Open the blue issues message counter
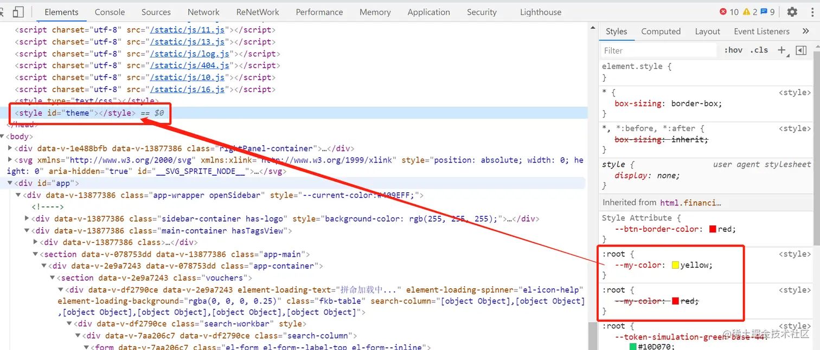The image size is (820, 350). (767, 12)
